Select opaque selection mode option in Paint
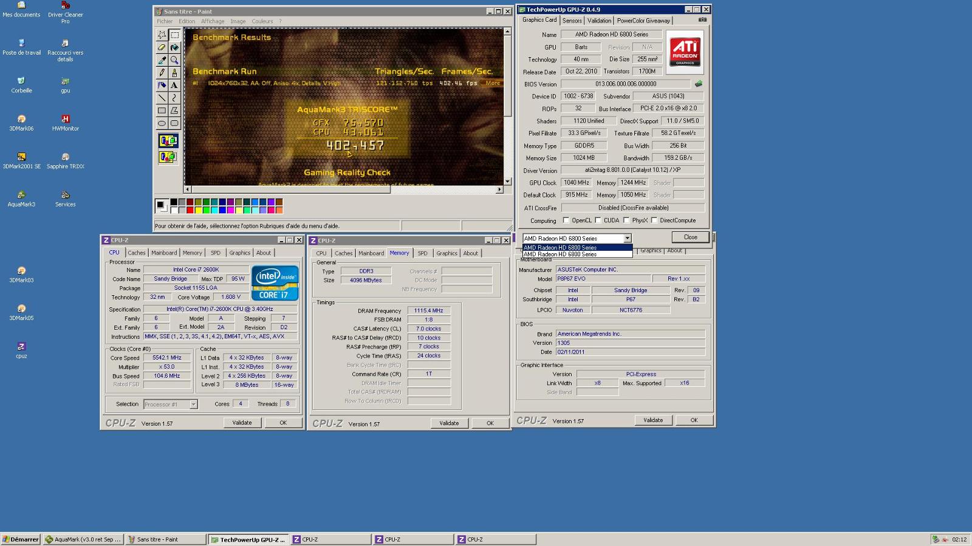This screenshot has width=972, height=546. (168, 141)
